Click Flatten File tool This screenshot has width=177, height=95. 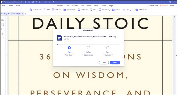pyautogui.click(x=83, y=10)
